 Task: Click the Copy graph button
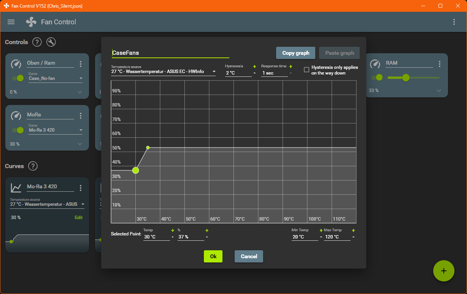tap(296, 53)
